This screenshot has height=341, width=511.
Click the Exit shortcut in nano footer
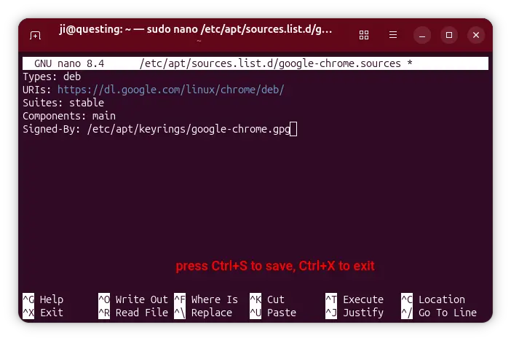(x=51, y=313)
